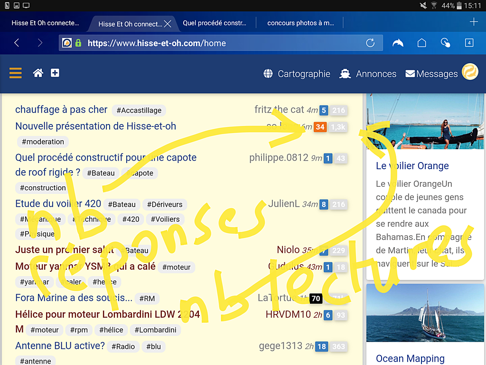Open author philippe.0812 profile
Viewport: 486px width, 365px height.
click(279, 158)
